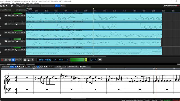This screenshot has width=180, height=101.
Task: Toggle loop mode in the transport bar
Action: click(x=25, y=60)
